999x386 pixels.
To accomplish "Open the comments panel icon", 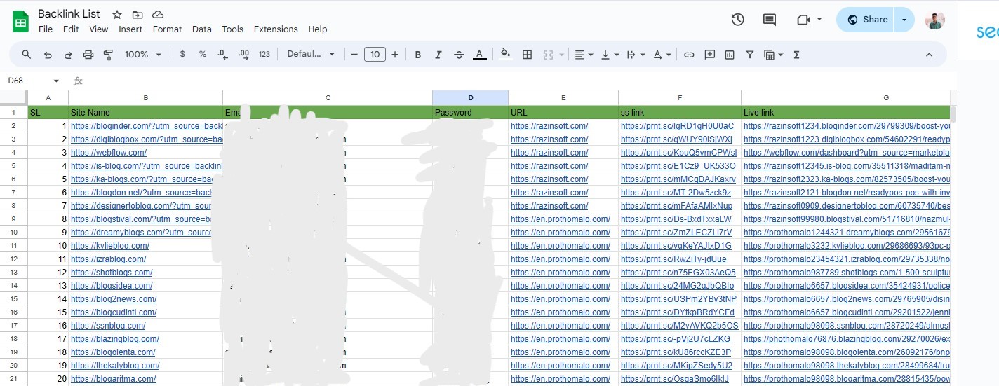I will (770, 20).
